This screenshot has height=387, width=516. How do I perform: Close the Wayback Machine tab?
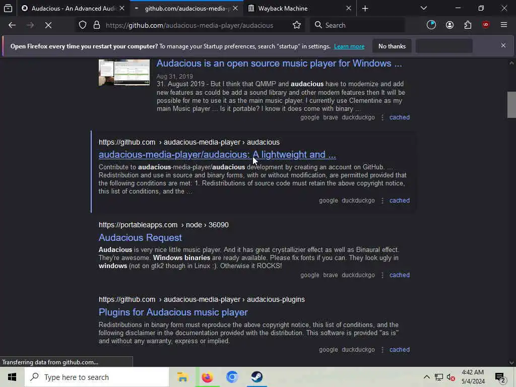coord(349,8)
